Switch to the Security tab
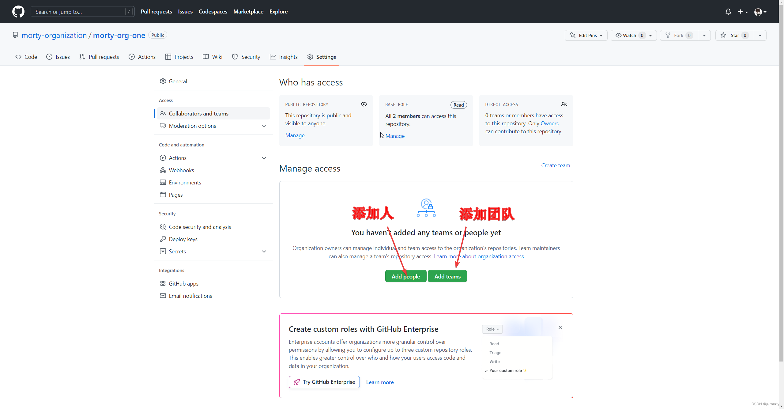 246,57
